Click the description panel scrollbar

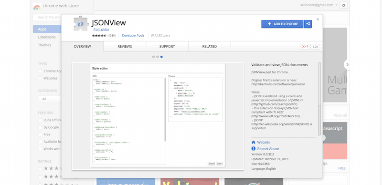[319, 99]
